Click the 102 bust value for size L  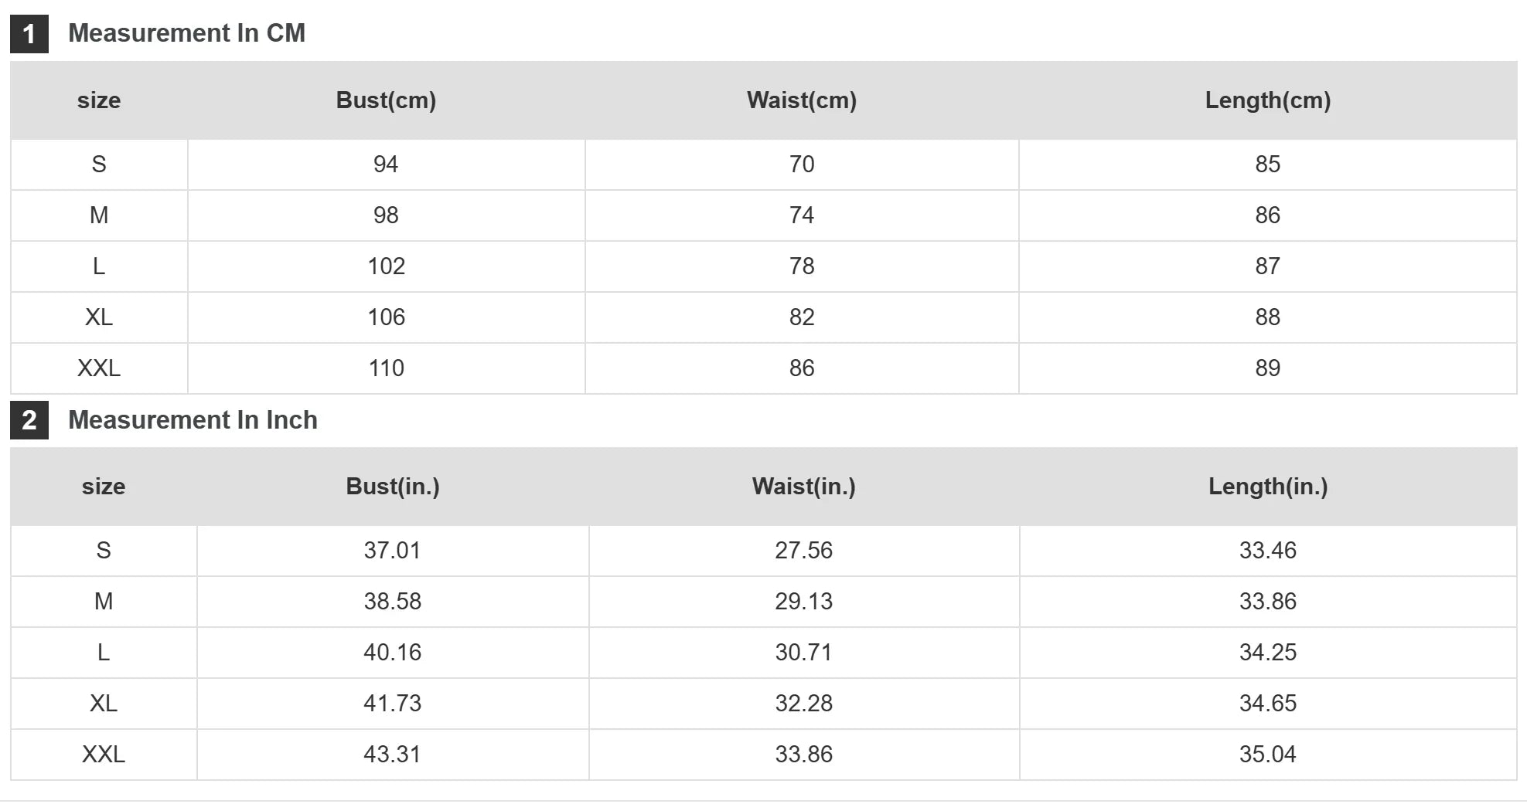pos(386,266)
